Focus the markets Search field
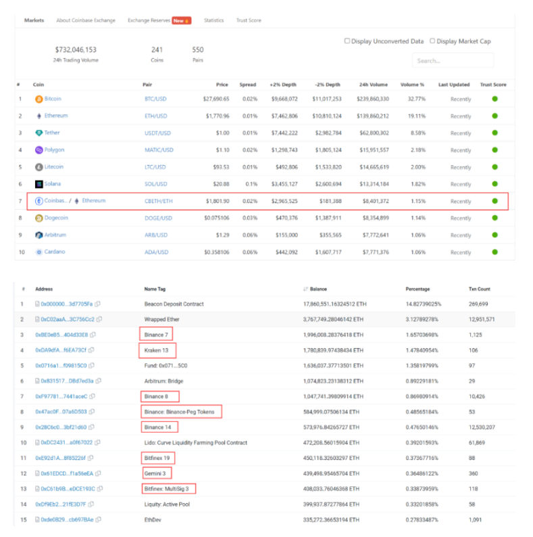Image resolution: width=533 pixels, height=537 pixels. pyautogui.click(x=453, y=61)
